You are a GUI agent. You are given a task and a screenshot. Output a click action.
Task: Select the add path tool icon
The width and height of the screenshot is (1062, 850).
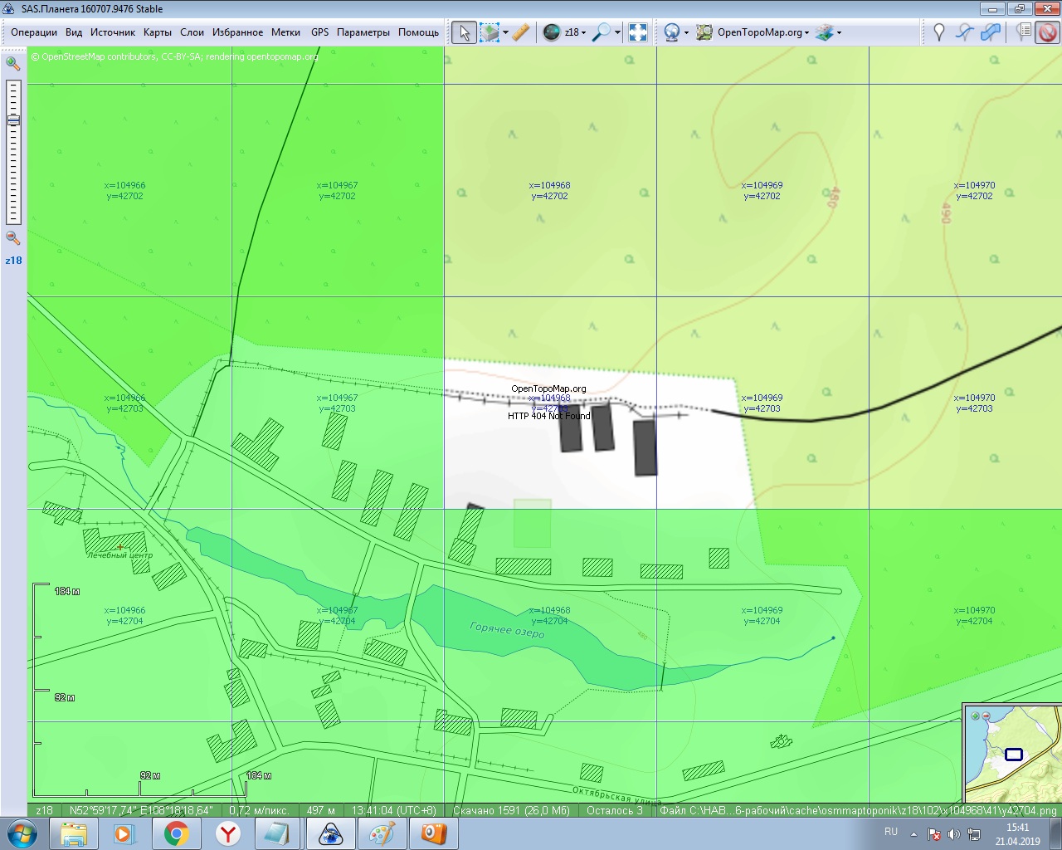pyautogui.click(x=964, y=32)
